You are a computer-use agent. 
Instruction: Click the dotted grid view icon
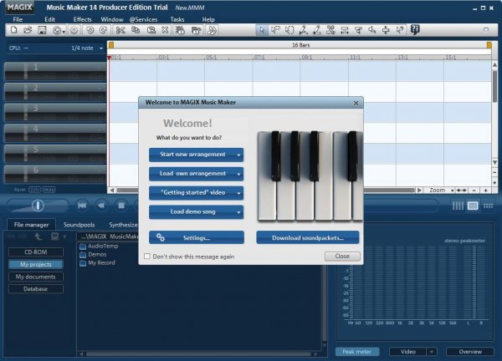click(489, 206)
